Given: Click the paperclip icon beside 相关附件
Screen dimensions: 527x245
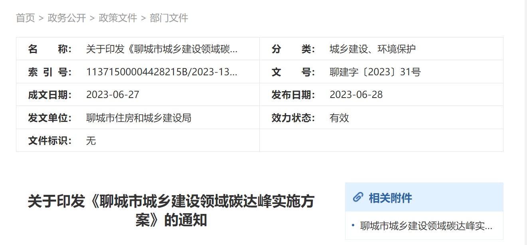Looking at the screenshot, I should coord(358,197).
